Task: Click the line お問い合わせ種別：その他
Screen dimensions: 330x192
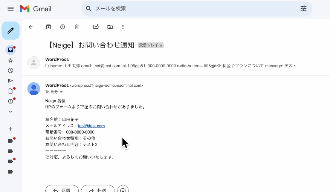Action: coord(70,138)
